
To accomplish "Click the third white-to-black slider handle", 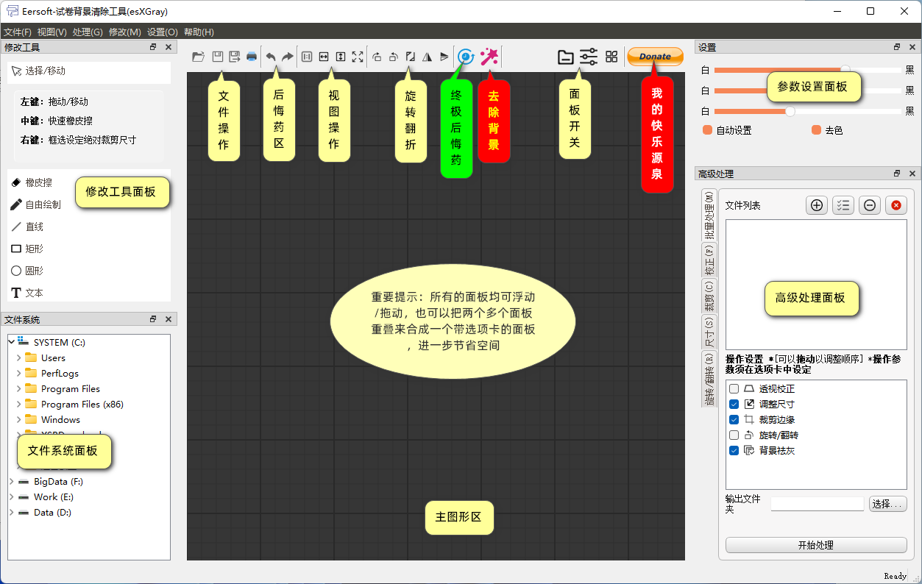I will (790, 112).
